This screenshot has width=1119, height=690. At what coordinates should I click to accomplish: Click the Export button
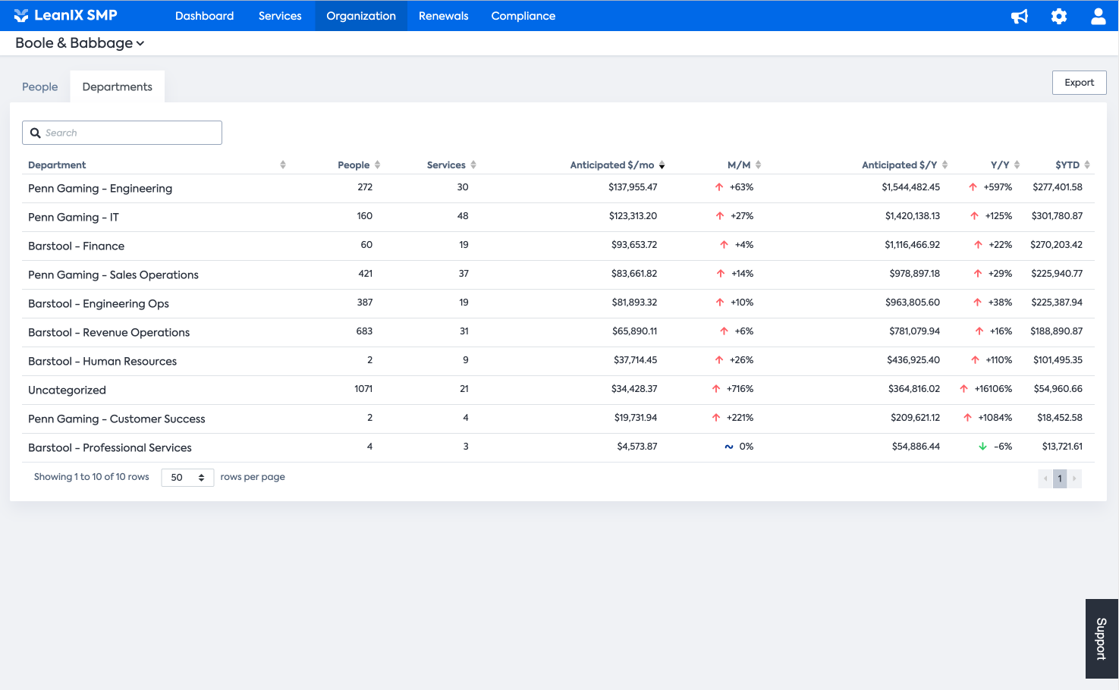coord(1080,83)
